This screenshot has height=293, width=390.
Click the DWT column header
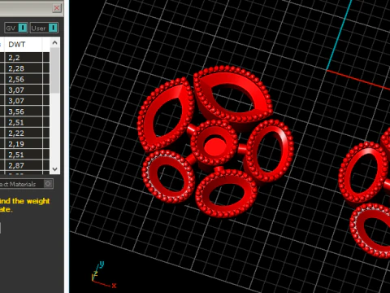point(24,44)
